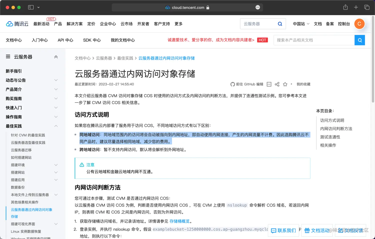Jump to 内网访问判断方法 in page outline
The height and width of the screenshot is (239, 375).
coord(336,129)
